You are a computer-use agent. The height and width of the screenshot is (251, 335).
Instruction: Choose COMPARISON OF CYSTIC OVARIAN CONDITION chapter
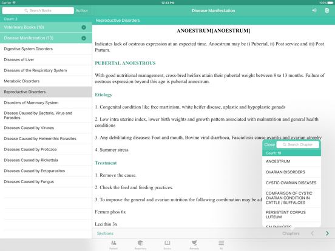point(291,198)
